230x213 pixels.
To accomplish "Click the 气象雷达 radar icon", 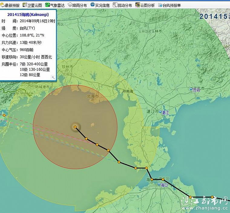I will 48,5.
